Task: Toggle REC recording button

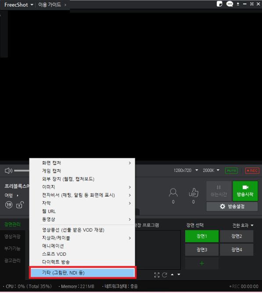Action: [x=252, y=171]
